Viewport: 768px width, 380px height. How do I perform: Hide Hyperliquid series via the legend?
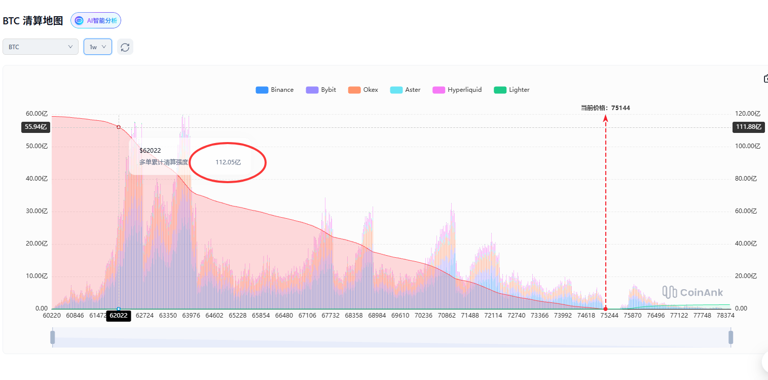(457, 90)
